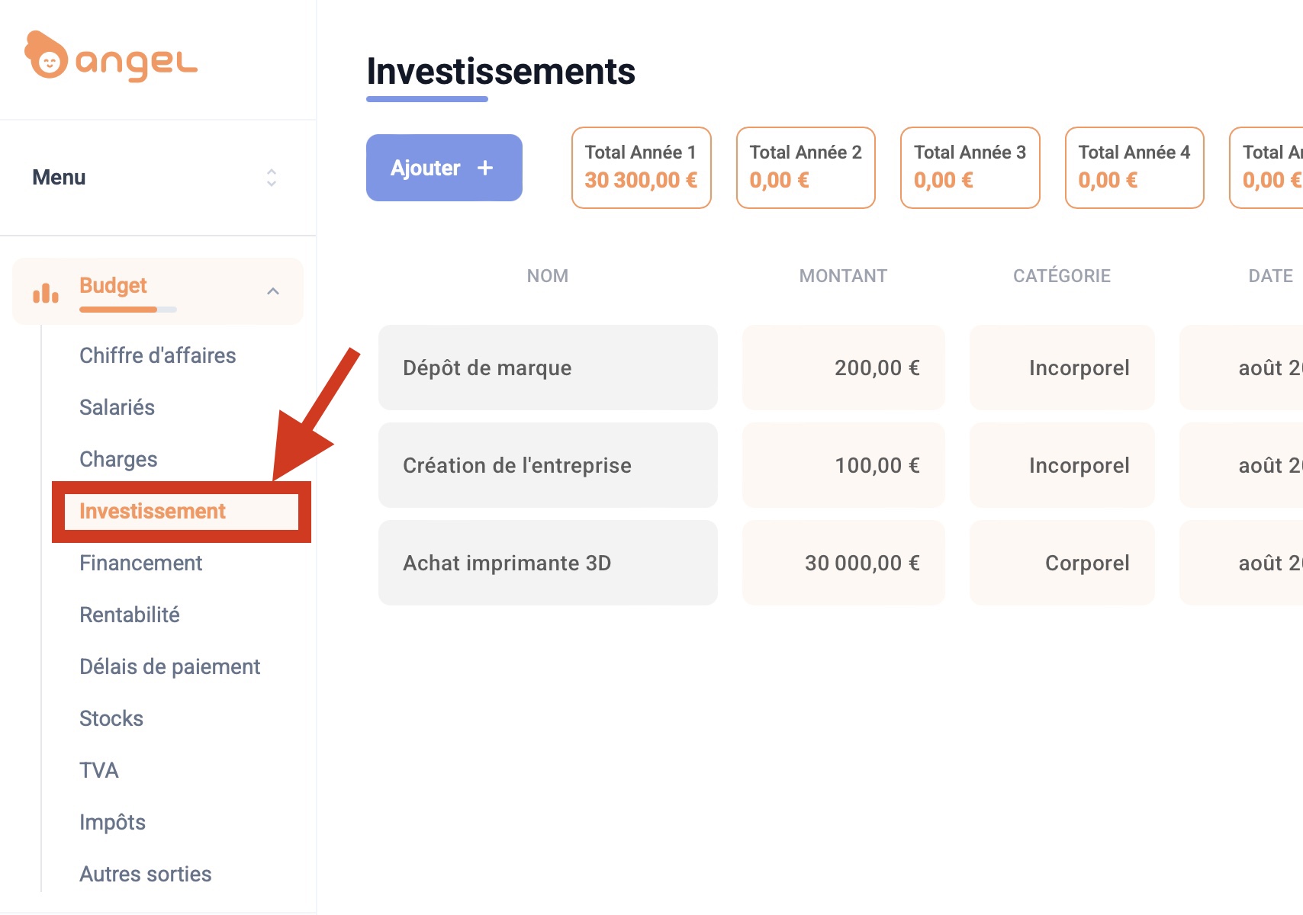Open Chiffre d'affaires page

(x=158, y=355)
